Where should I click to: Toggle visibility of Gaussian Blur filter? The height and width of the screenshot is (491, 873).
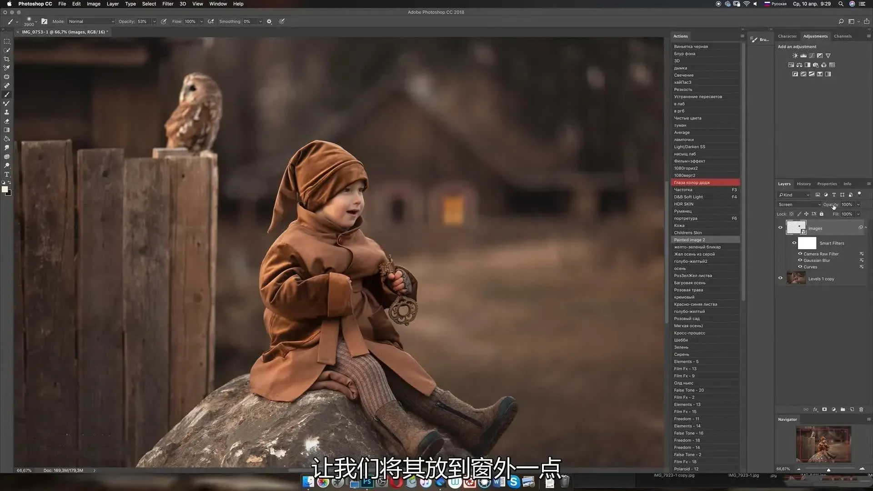800,261
